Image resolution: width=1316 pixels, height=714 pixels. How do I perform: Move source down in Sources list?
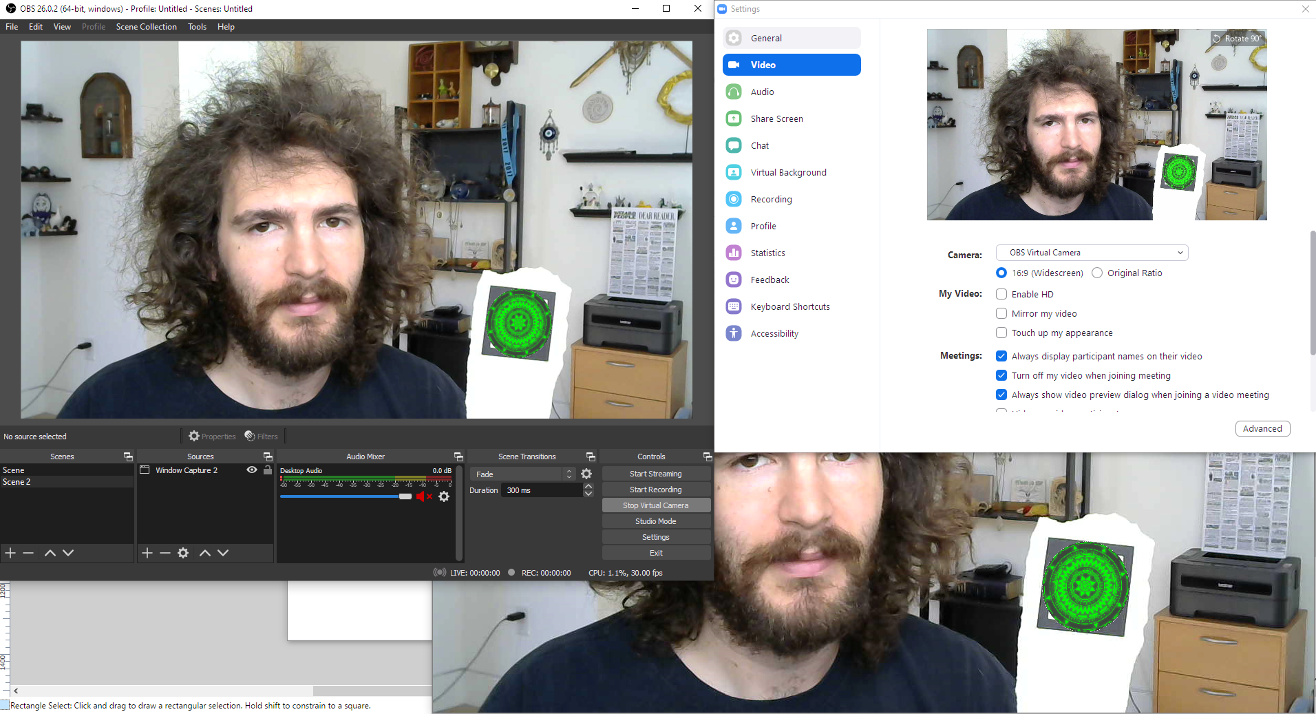tap(223, 553)
